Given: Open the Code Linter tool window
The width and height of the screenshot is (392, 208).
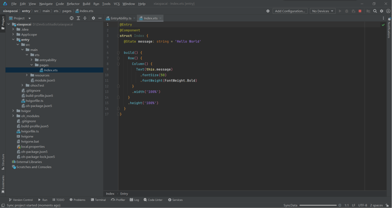Looking at the screenshot, I should coord(153,200).
